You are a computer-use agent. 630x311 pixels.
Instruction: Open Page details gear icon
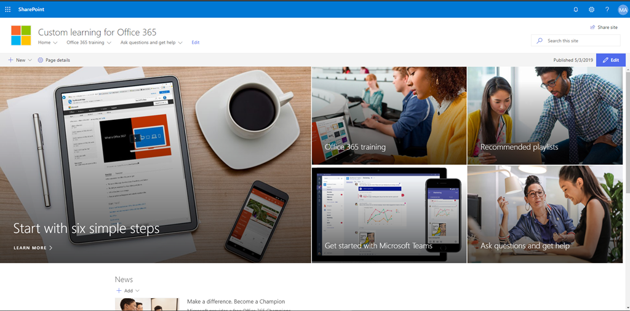pos(41,60)
